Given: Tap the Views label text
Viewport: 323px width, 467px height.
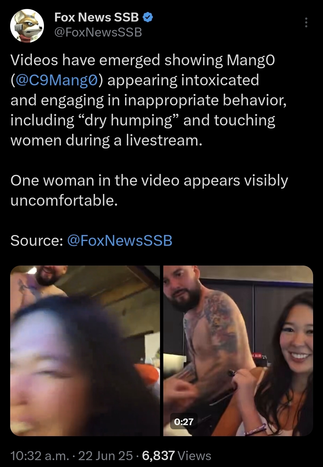Looking at the screenshot, I should 194,456.
